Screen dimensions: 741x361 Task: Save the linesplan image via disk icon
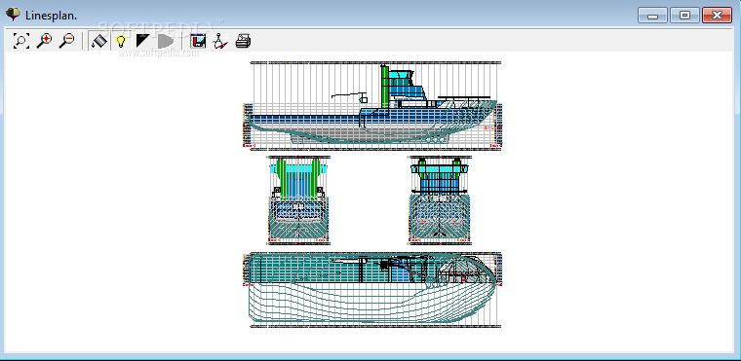tap(198, 41)
